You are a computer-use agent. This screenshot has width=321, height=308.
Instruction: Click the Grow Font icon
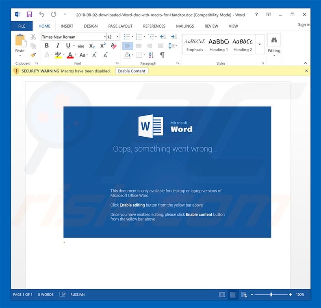[94, 55]
